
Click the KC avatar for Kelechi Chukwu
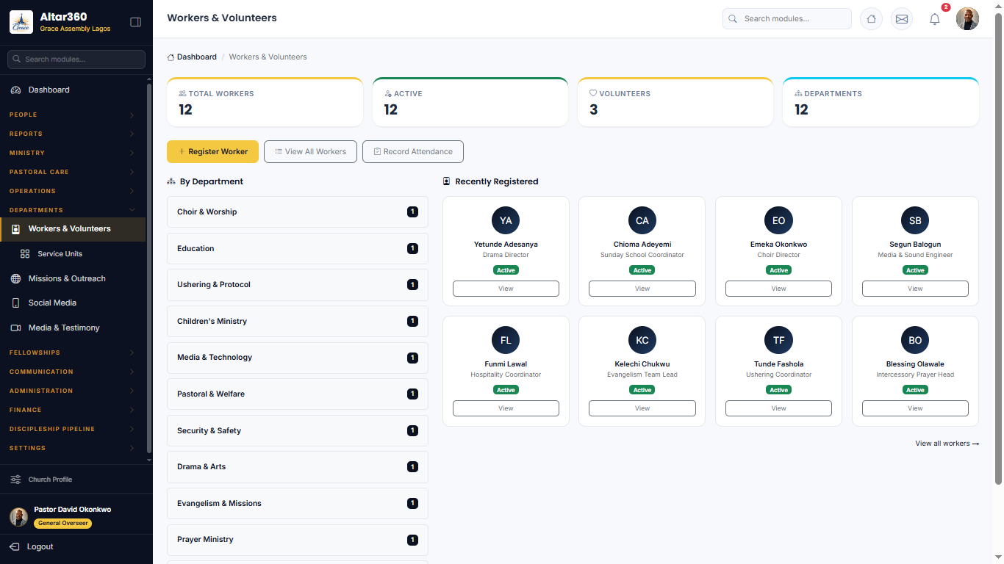tap(642, 340)
